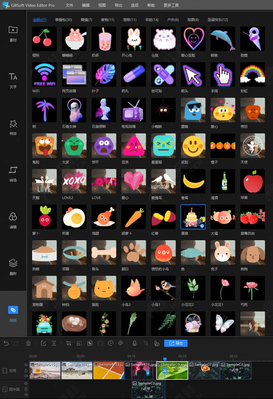Image resolution: width=273 pixels, height=399 pixels.
Task: Switch to 宠物(11) sticker category
Action: coord(130,20)
